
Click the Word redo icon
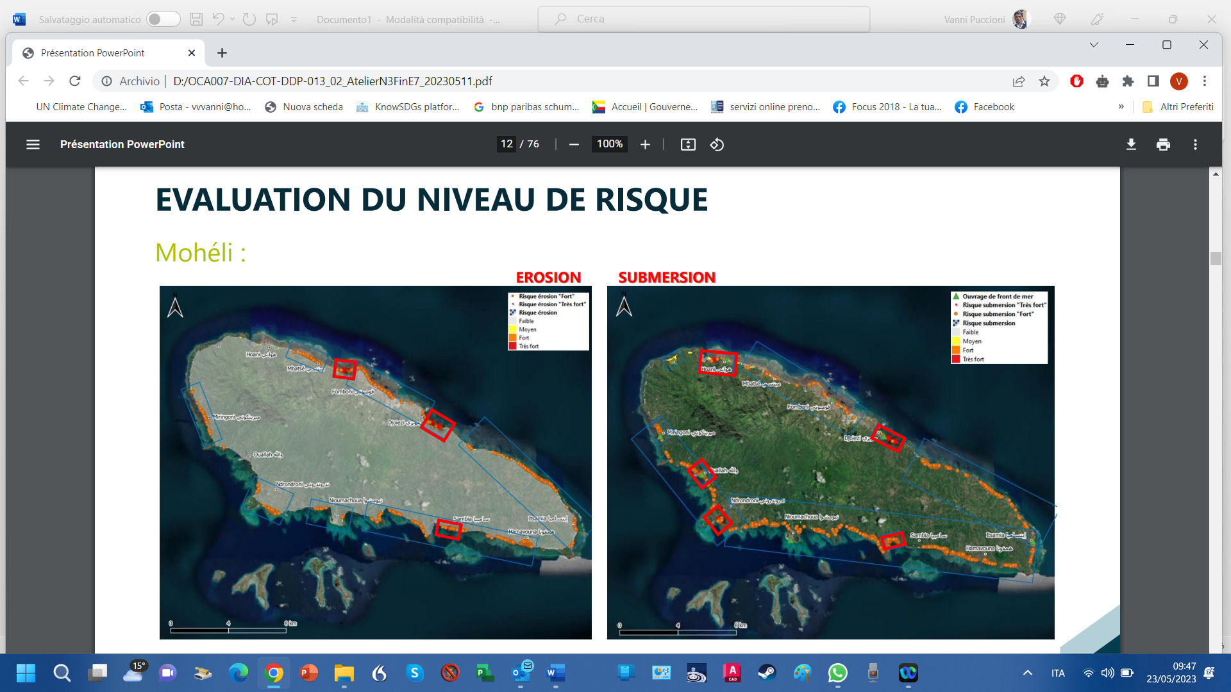click(x=249, y=19)
